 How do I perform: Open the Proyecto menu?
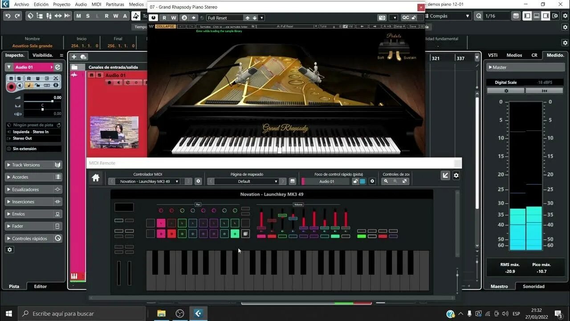(x=61, y=4)
